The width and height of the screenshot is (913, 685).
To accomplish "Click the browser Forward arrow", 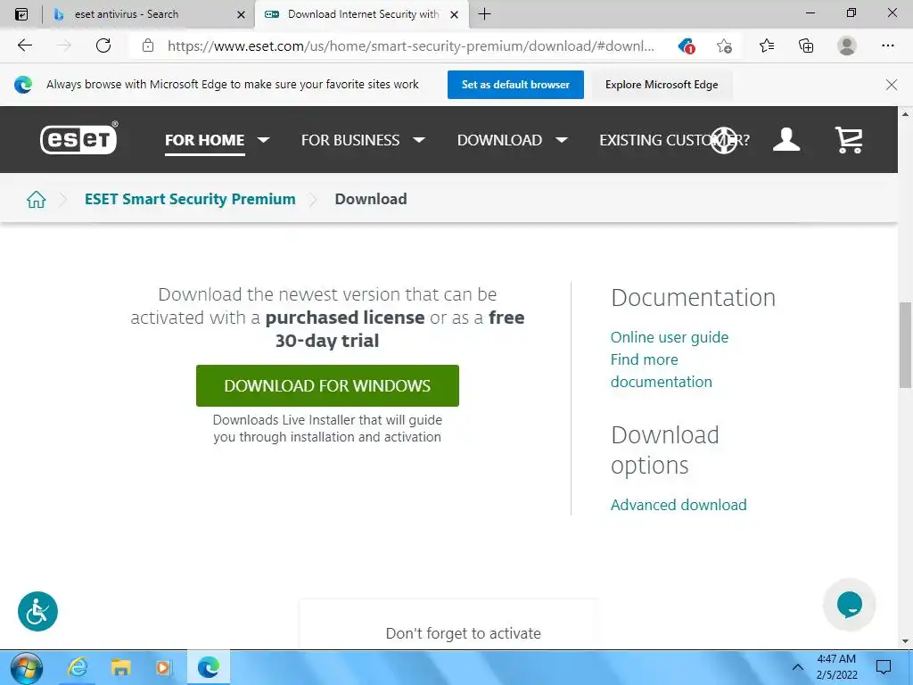I will point(63,45).
